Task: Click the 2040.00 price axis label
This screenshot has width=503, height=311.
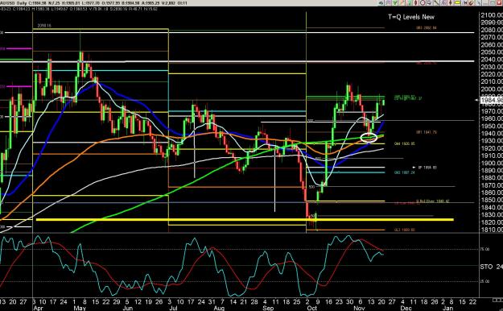Action: (x=492, y=60)
